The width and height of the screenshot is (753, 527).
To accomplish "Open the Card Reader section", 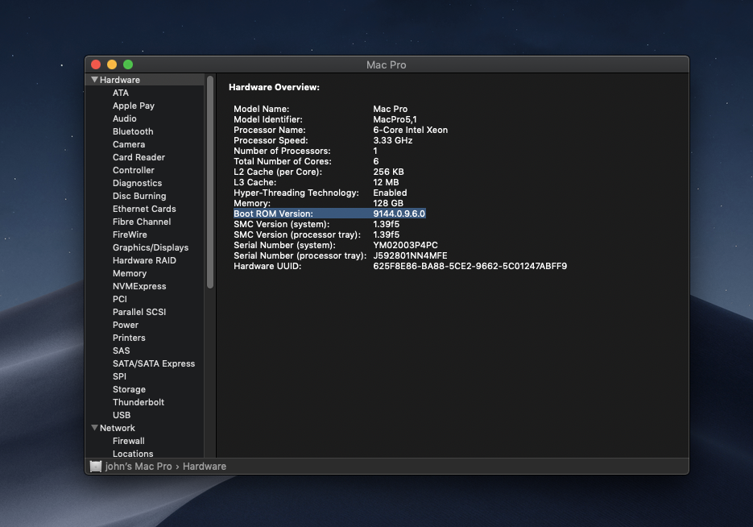I will coord(139,157).
